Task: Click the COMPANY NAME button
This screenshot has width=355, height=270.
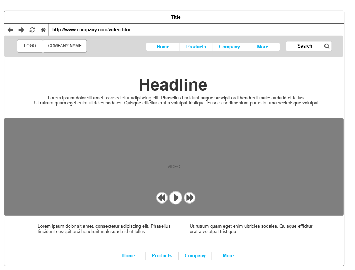Action: pos(65,45)
